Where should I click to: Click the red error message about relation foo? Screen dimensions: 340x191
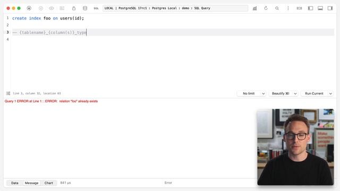tap(51, 101)
